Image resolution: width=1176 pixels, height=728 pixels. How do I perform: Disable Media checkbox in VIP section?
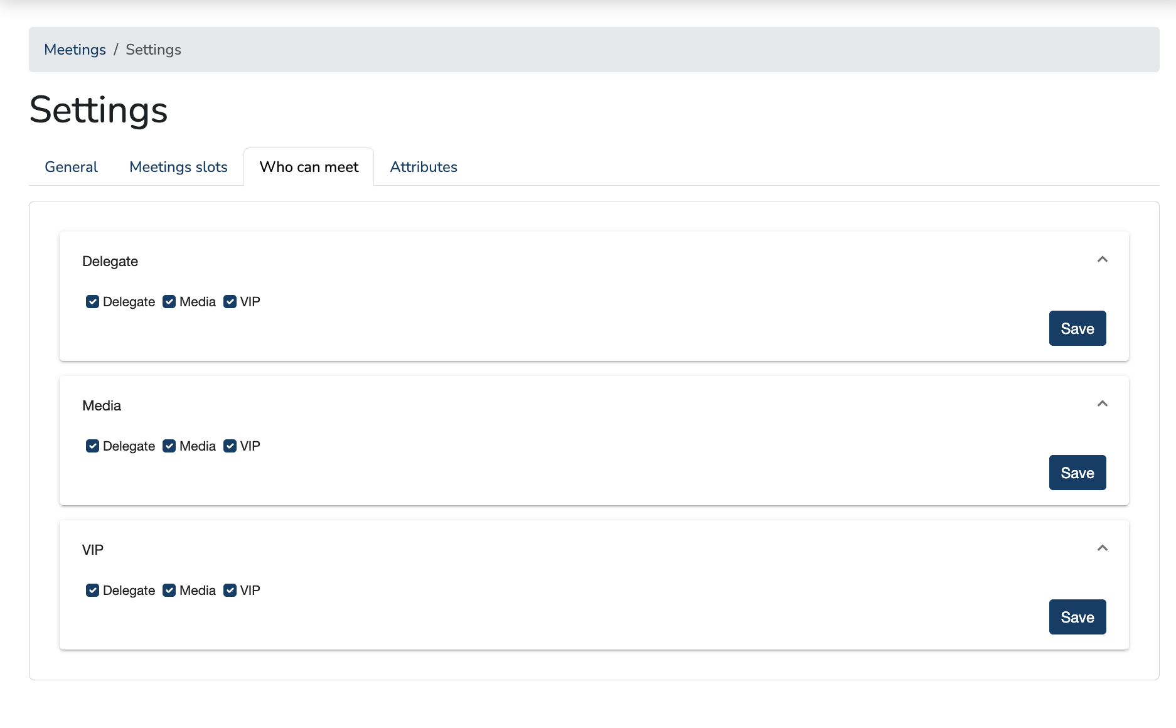(x=169, y=591)
